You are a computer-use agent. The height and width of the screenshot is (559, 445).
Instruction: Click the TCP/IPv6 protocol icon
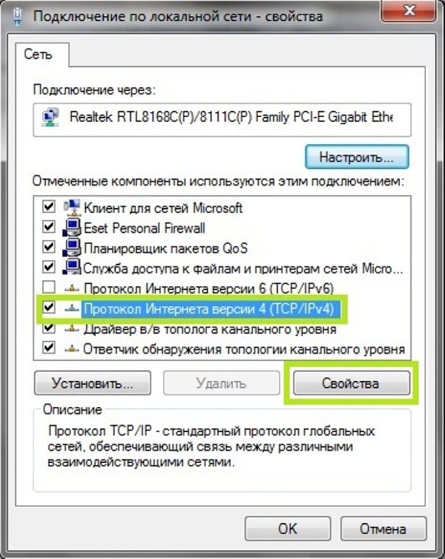point(72,288)
